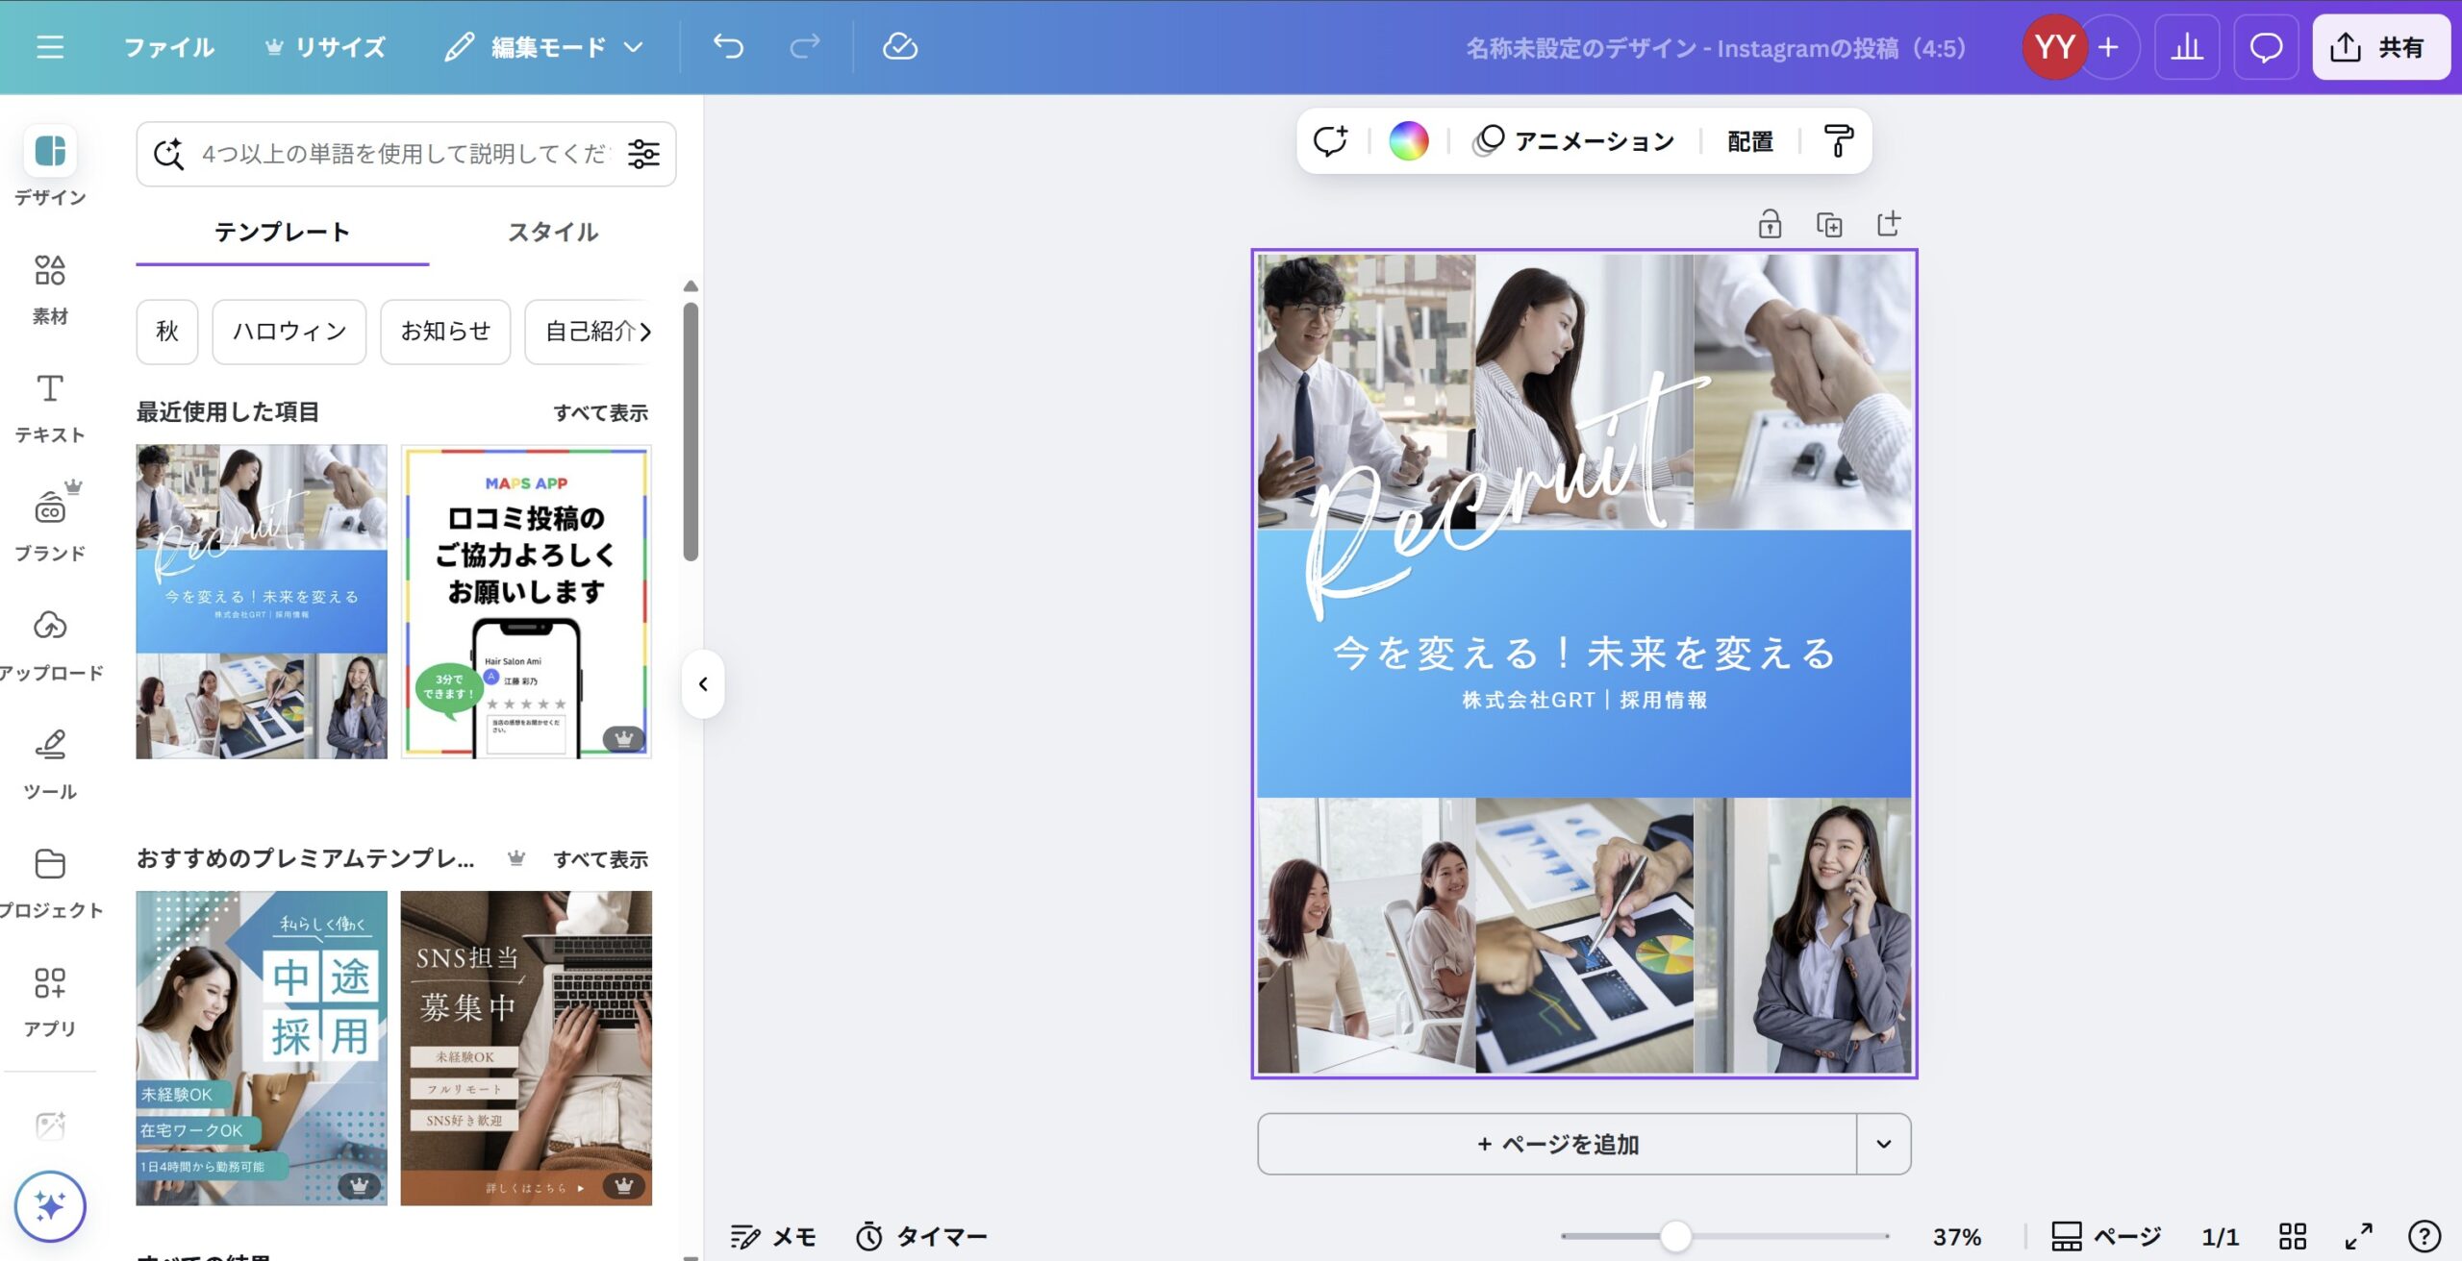Open the analytics bar chart icon
Viewport: 2462px width, 1261px height.
tap(2186, 46)
